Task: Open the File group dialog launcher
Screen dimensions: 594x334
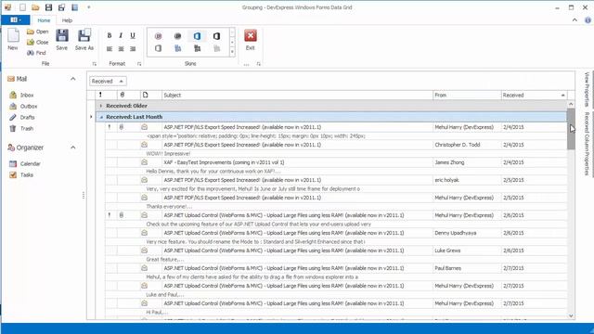Action: click(x=95, y=64)
